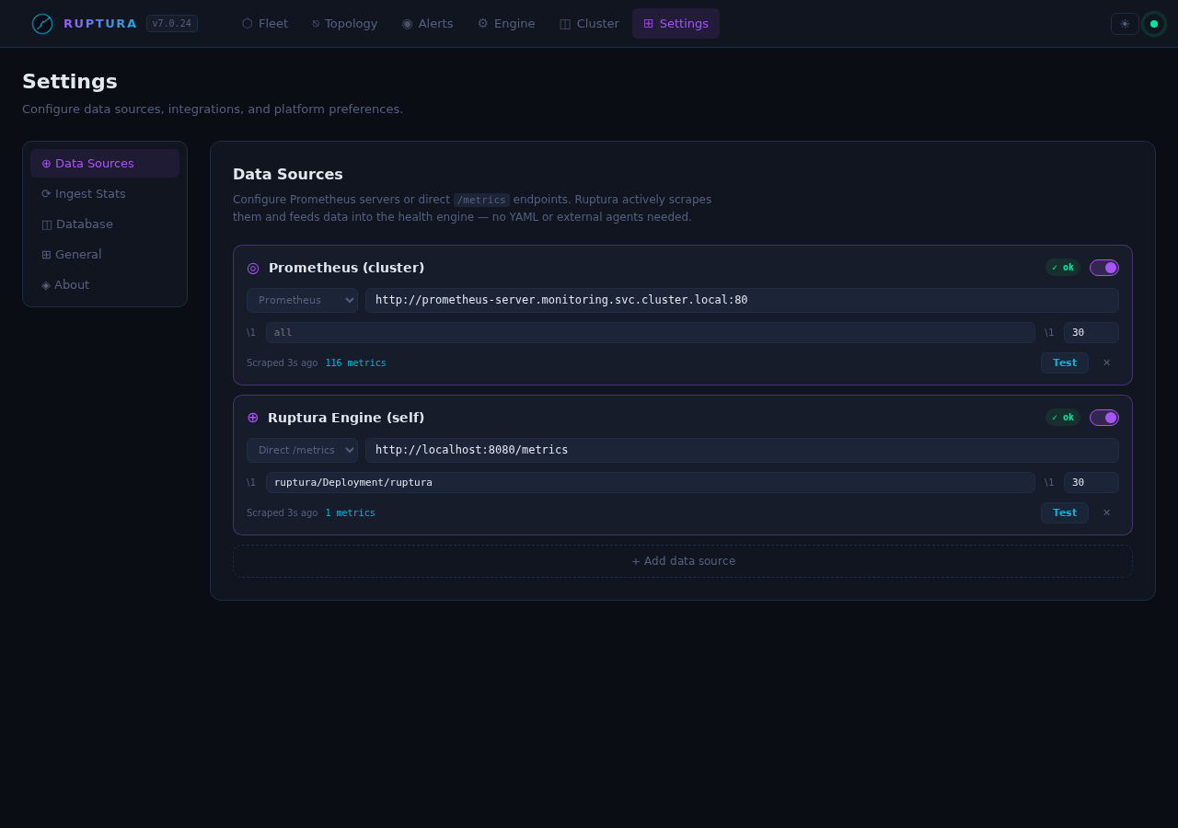Click the 'Ruptura Engine (self)' title
1178x828 pixels.
click(x=346, y=418)
